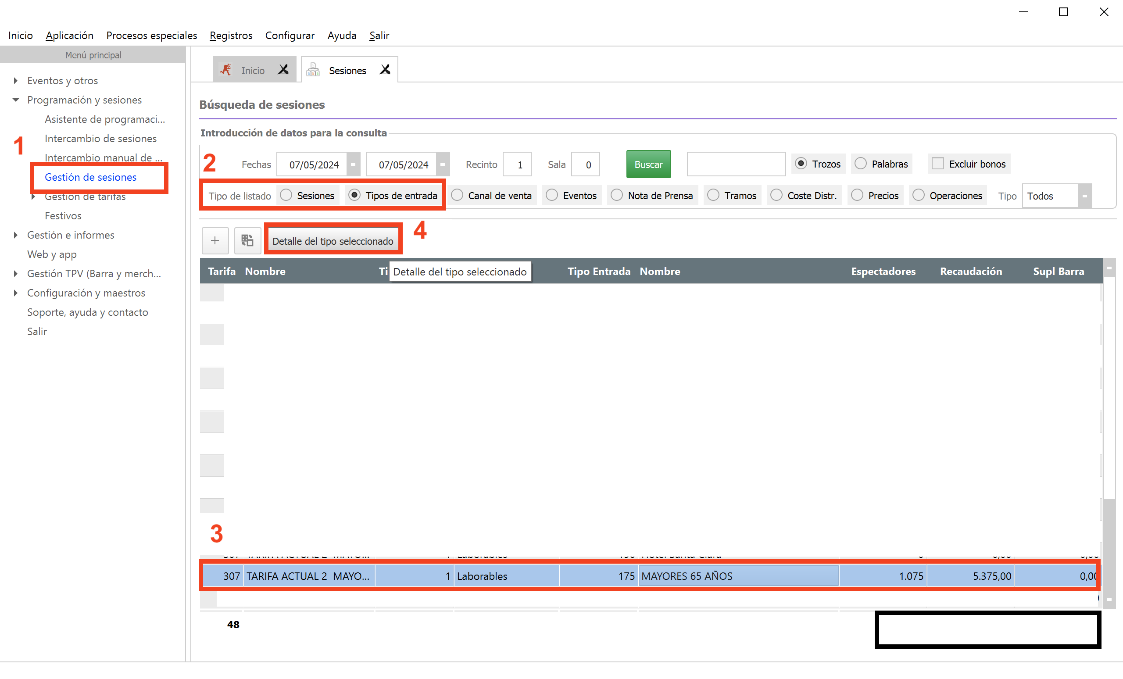
Task: Click the plus add button above the table
Action: pyautogui.click(x=215, y=241)
